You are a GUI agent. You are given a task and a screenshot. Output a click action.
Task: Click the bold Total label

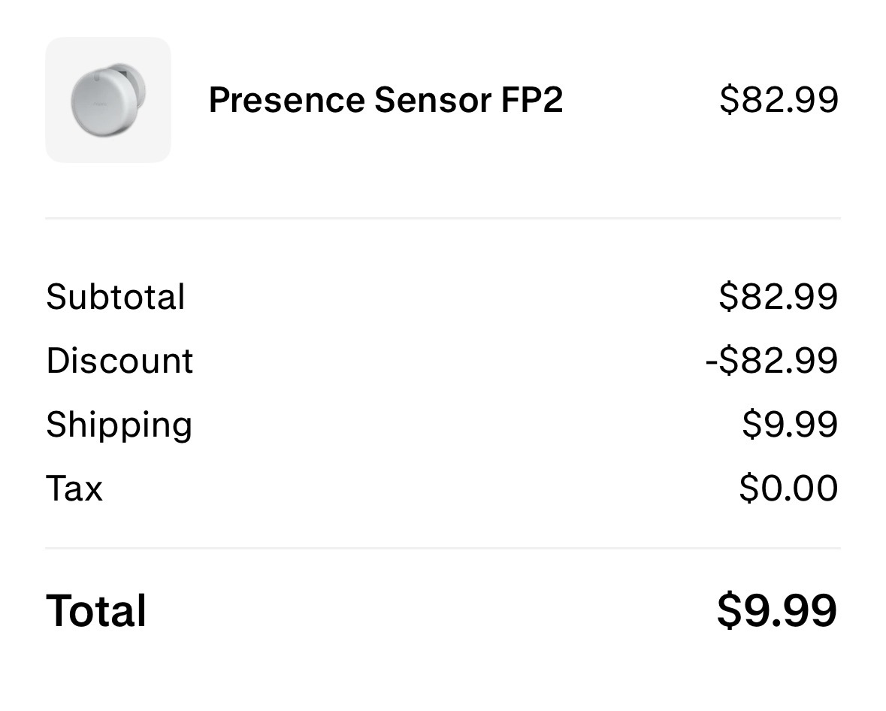pyautogui.click(x=96, y=610)
